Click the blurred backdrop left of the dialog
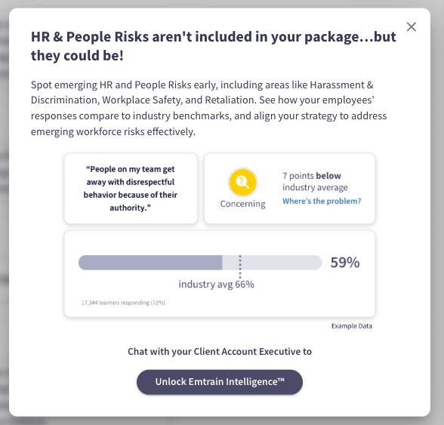 click(x=4, y=212)
